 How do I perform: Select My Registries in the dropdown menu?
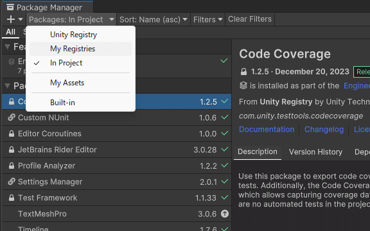(80, 49)
